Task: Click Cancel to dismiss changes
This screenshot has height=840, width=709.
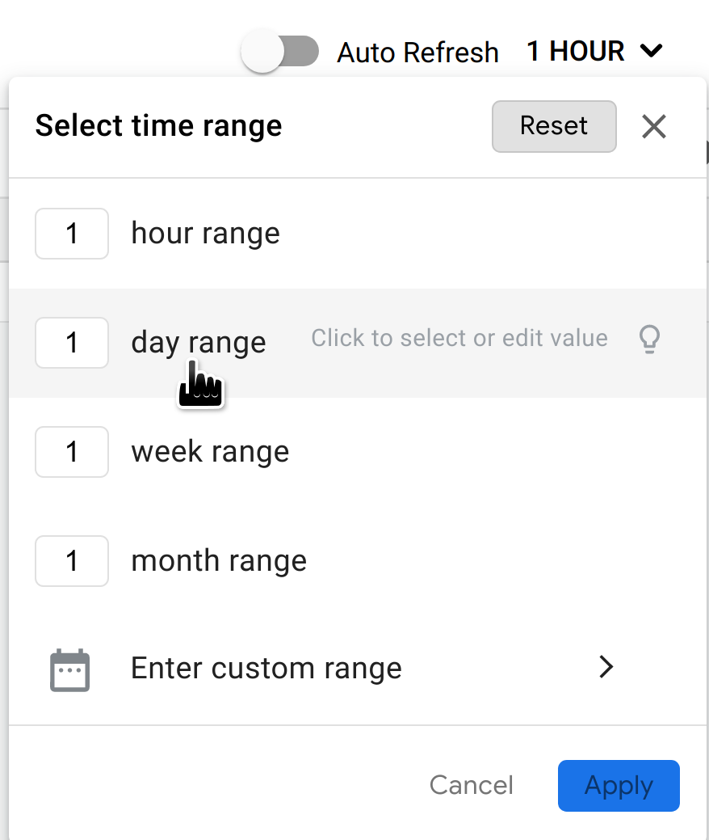Action: click(x=471, y=785)
